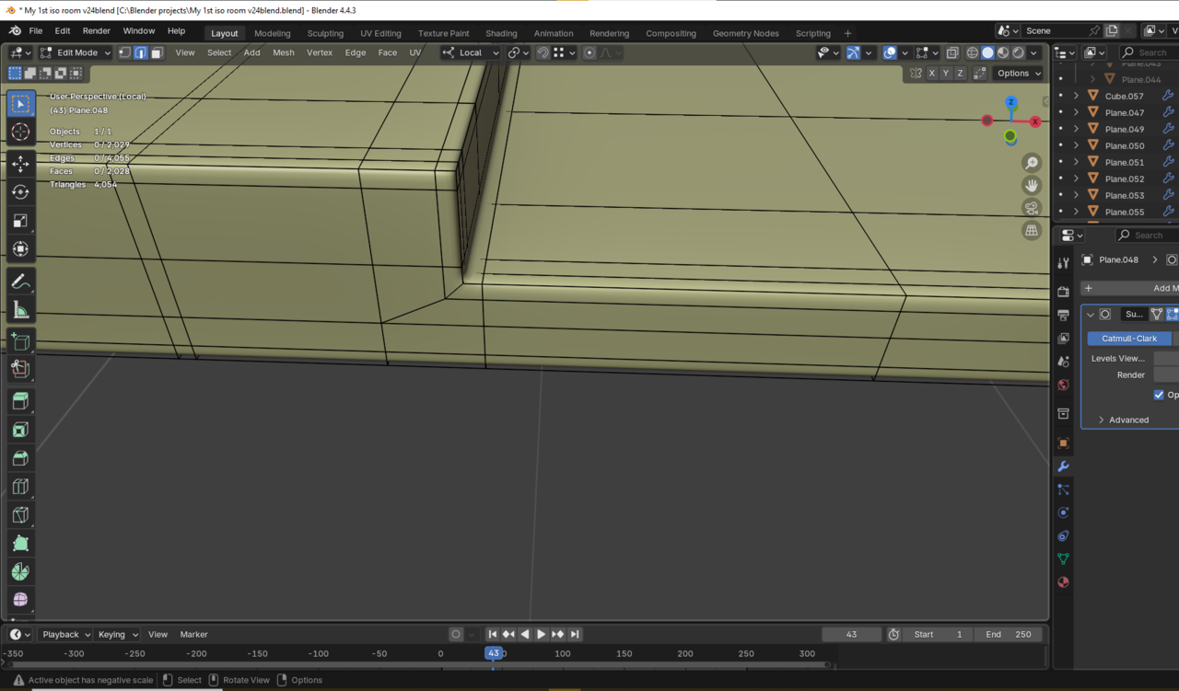Switch to face select mode
This screenshot has height=691, width=1179.
pyautogui.click(x=158, y=52)
